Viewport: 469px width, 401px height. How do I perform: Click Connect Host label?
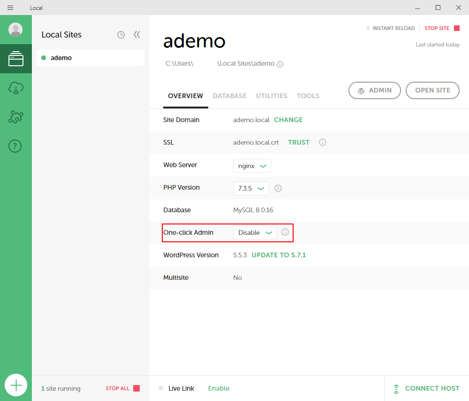(432, 388)
